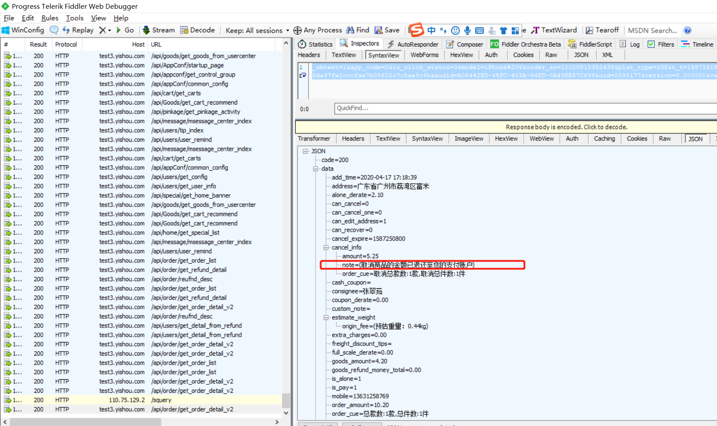Toggle the word wrap icon in SyntaxView

[x=303, y=75]
